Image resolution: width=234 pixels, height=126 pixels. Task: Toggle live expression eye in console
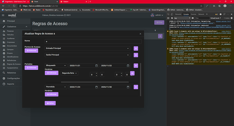pyautogui.click(x=193, y=18)
